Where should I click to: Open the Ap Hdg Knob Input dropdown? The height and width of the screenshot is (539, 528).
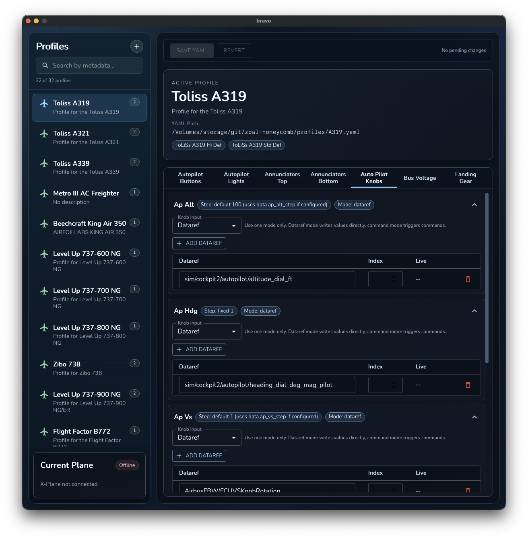tap(206, 331)
